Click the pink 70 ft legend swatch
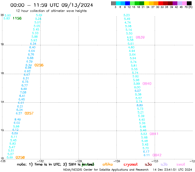 (184, 3)
